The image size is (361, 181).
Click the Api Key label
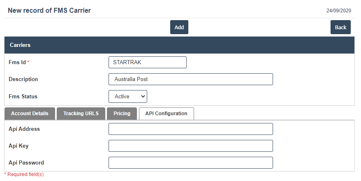19,146
